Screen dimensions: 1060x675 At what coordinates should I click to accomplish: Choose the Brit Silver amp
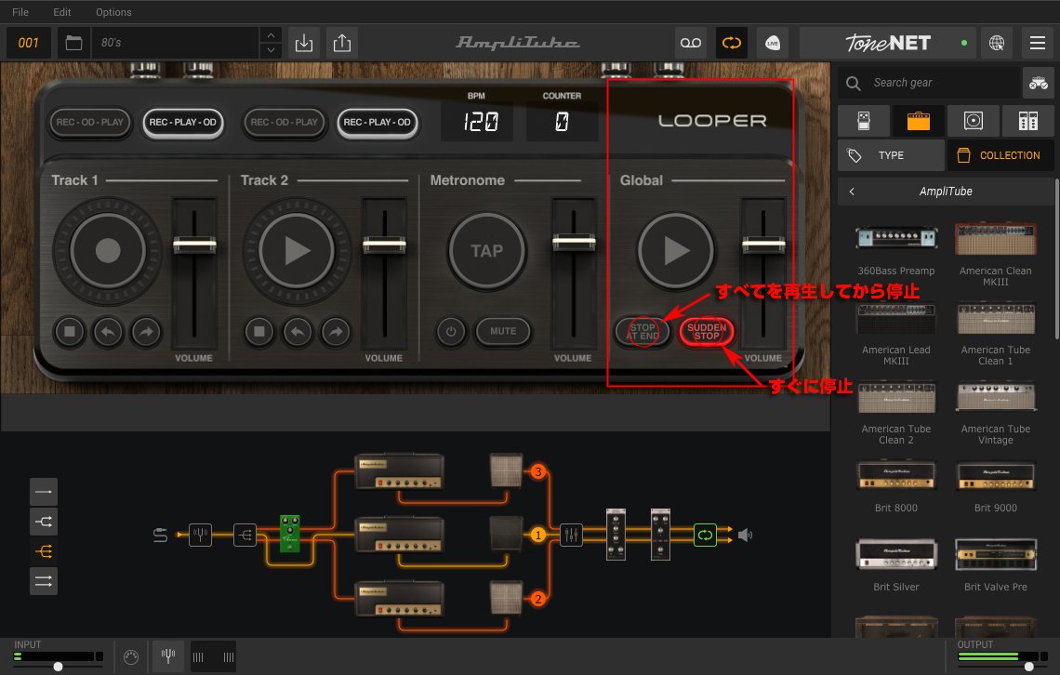896,564
